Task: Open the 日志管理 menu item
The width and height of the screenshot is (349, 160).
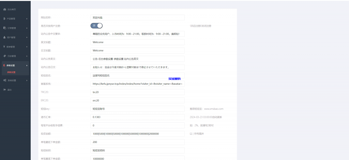Action: pos(11,56)
